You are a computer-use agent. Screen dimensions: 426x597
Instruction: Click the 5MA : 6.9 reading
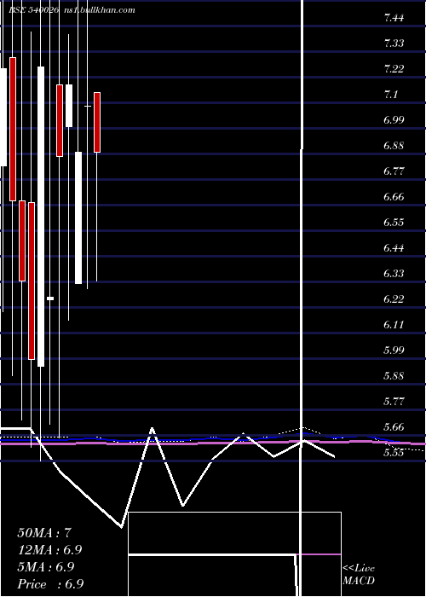tap(46, 567)
